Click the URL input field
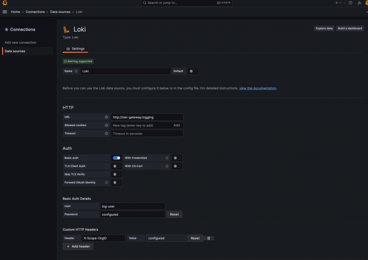Viewport: 368px width, 260px height. [x=147, y=117]
